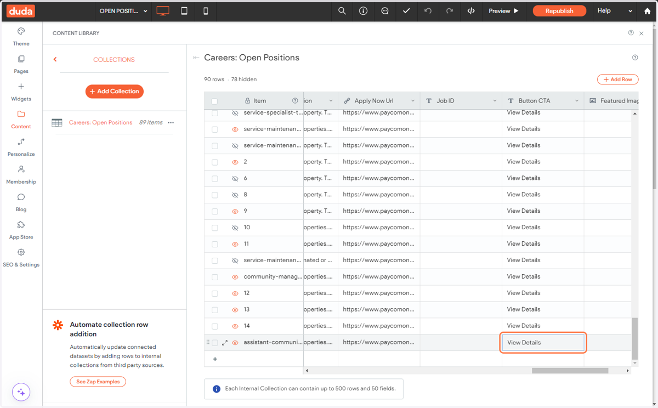Image resolution: width=658 pixels, height=408 pixels.
Task: Expand the Help menu
Action: [x=615, y=11]
